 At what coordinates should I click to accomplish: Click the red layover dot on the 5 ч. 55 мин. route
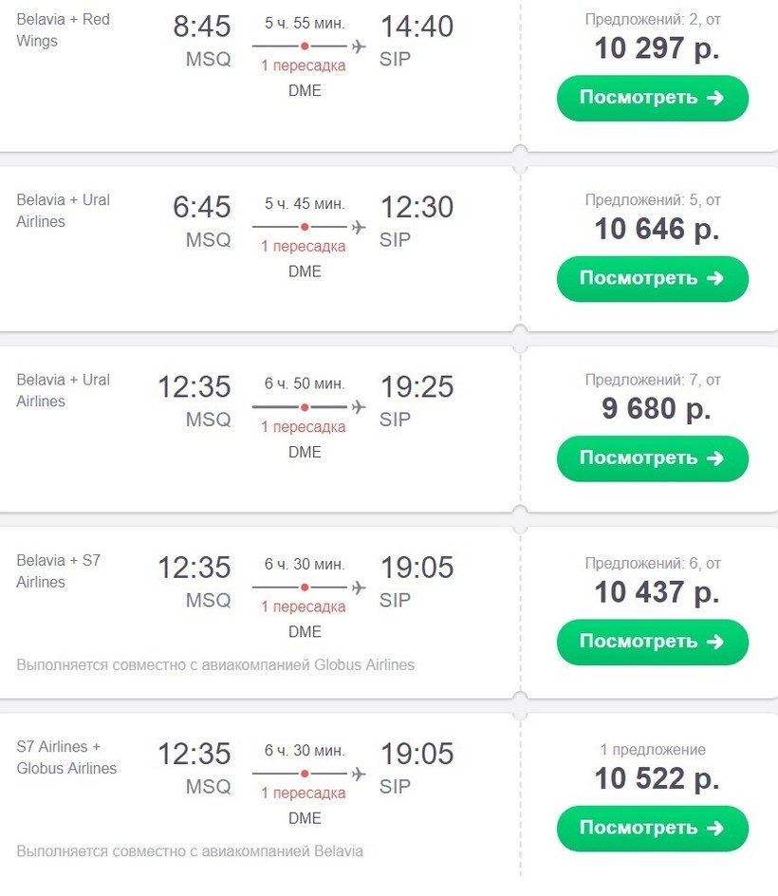305,46
